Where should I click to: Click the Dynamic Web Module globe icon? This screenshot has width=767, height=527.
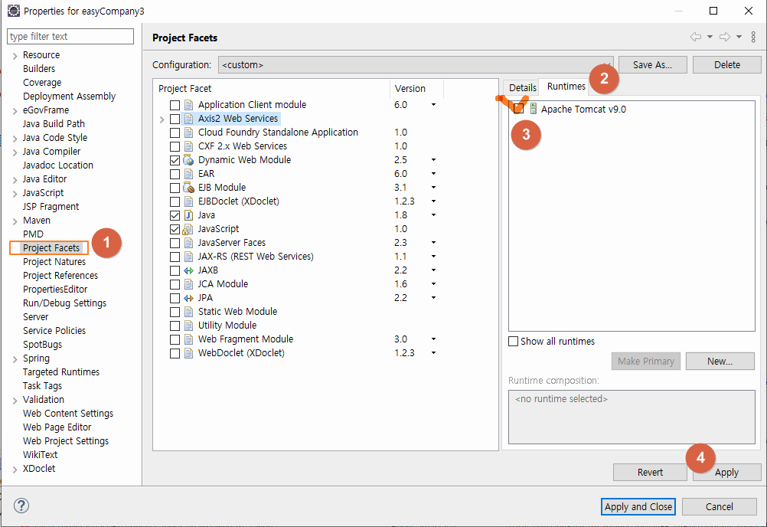tap(188, 160)
